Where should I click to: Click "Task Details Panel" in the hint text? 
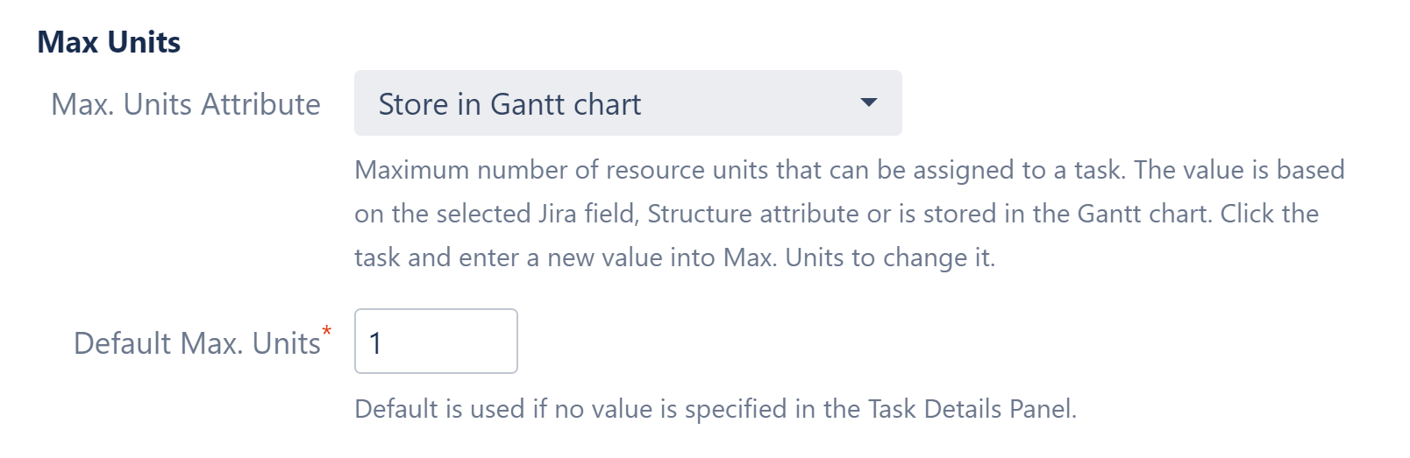[x=971, y=409]
